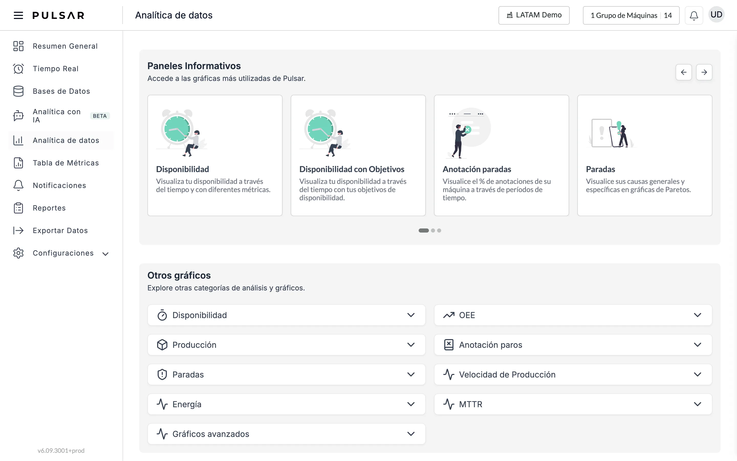The image size is (737, 461).
Task: Click the Analítica con IA robot icon
Action: point(18,116)
